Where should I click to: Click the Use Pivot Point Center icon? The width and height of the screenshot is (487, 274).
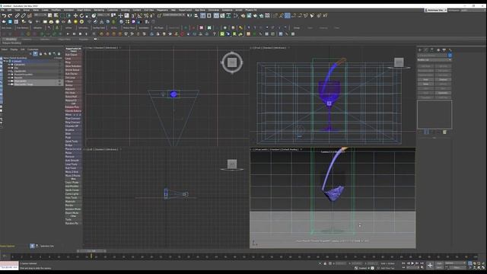tap(113, 15)
